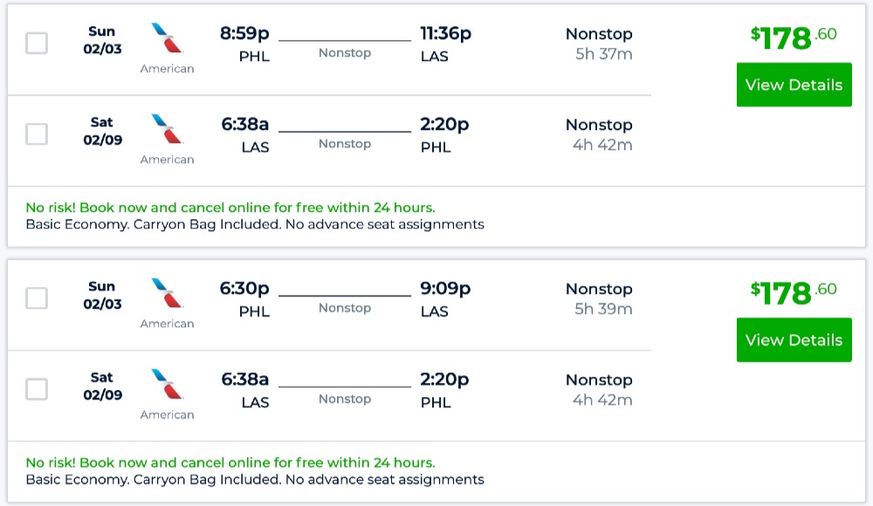The image size is (873, 506).
Task: Click American logo on second card's return flight
Action: [x=167, y=385]
